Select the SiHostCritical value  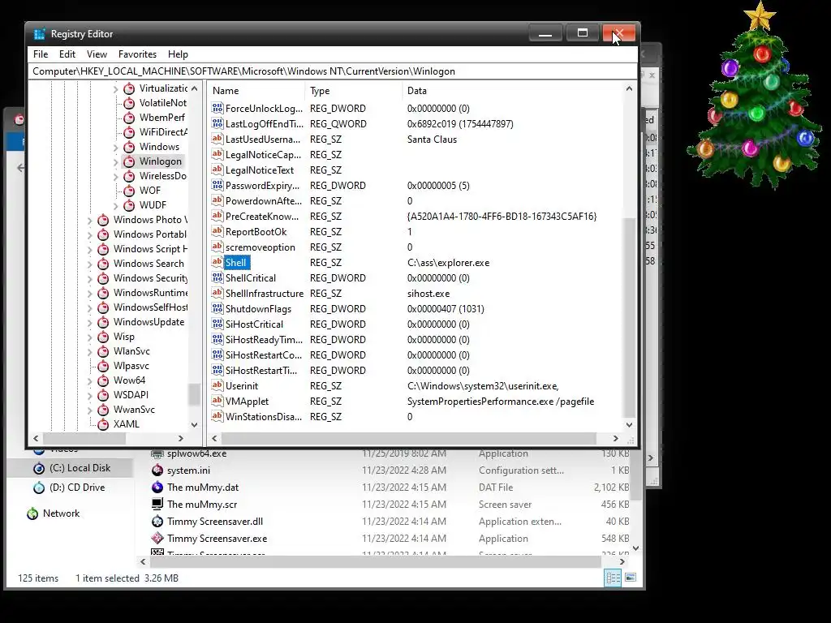254,324
